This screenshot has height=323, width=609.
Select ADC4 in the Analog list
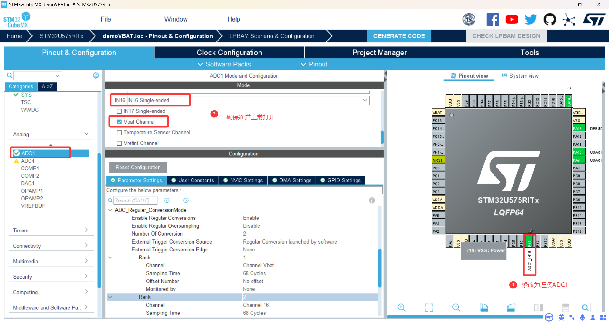(28, 161)
